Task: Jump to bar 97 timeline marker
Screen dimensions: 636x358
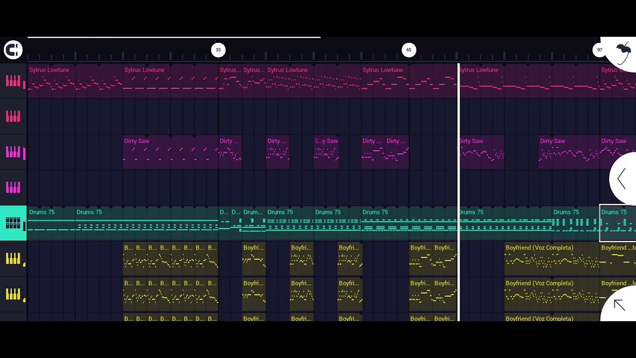Action: tap(600, 50)
